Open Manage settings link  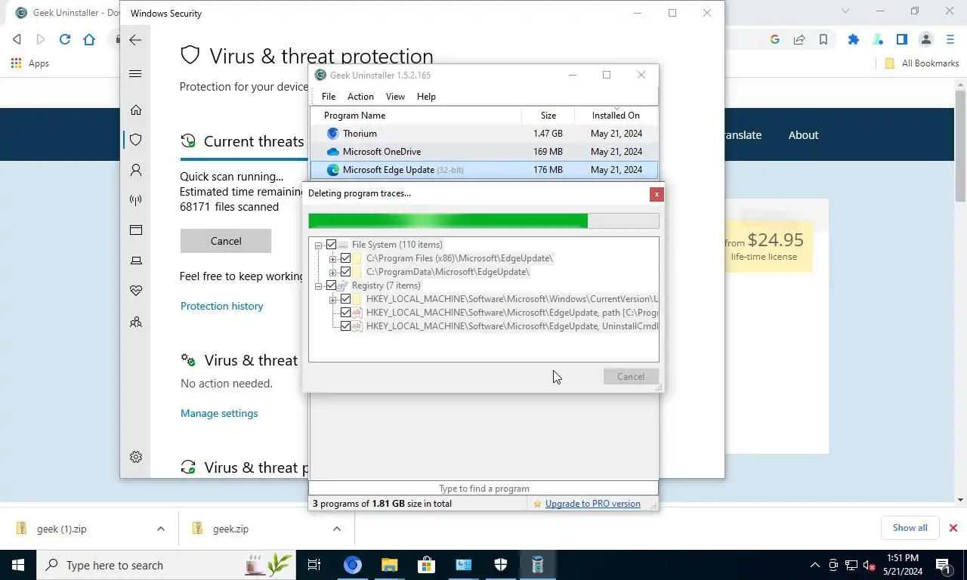pos(219,413)
